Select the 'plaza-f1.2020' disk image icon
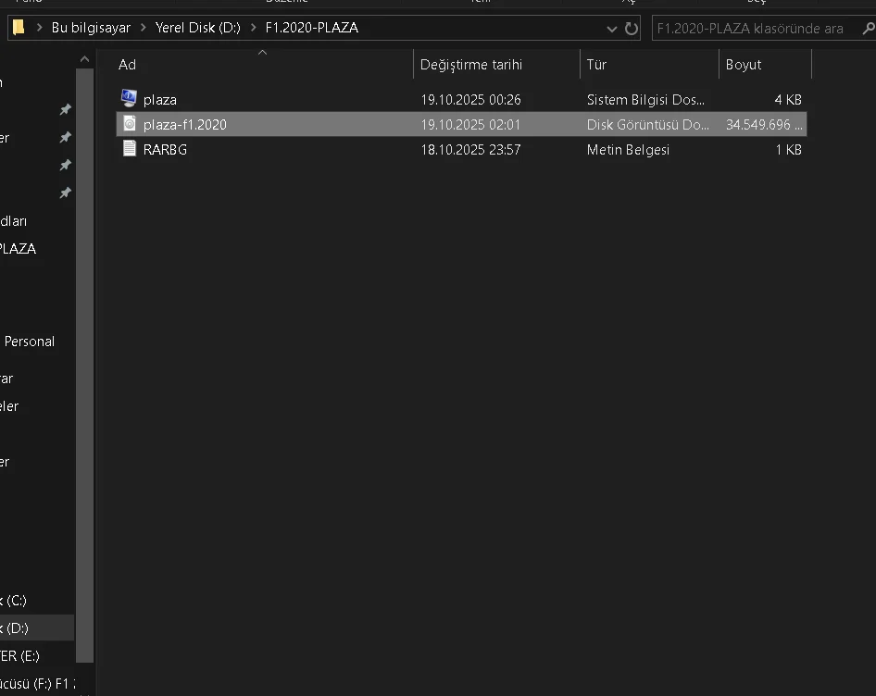The height and width of the screenshot is (696, 876). point(130,123)
